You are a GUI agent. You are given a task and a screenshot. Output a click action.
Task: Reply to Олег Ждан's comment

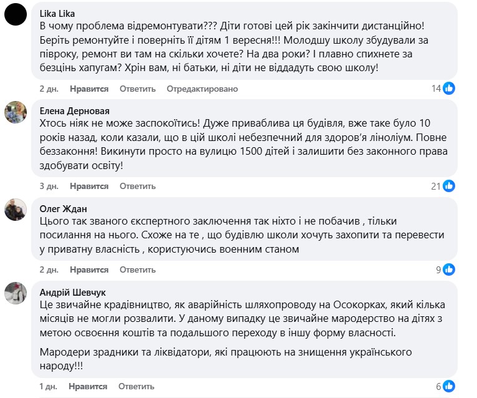[137, 270]
